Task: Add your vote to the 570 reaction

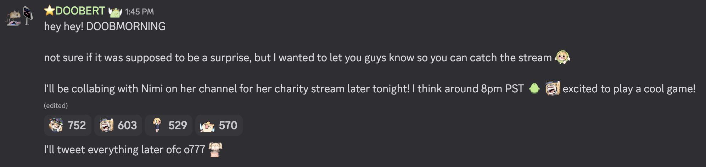Action: click(219, 125)
